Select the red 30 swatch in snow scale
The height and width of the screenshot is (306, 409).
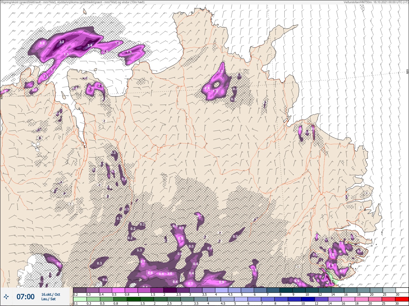coord(402,299)
